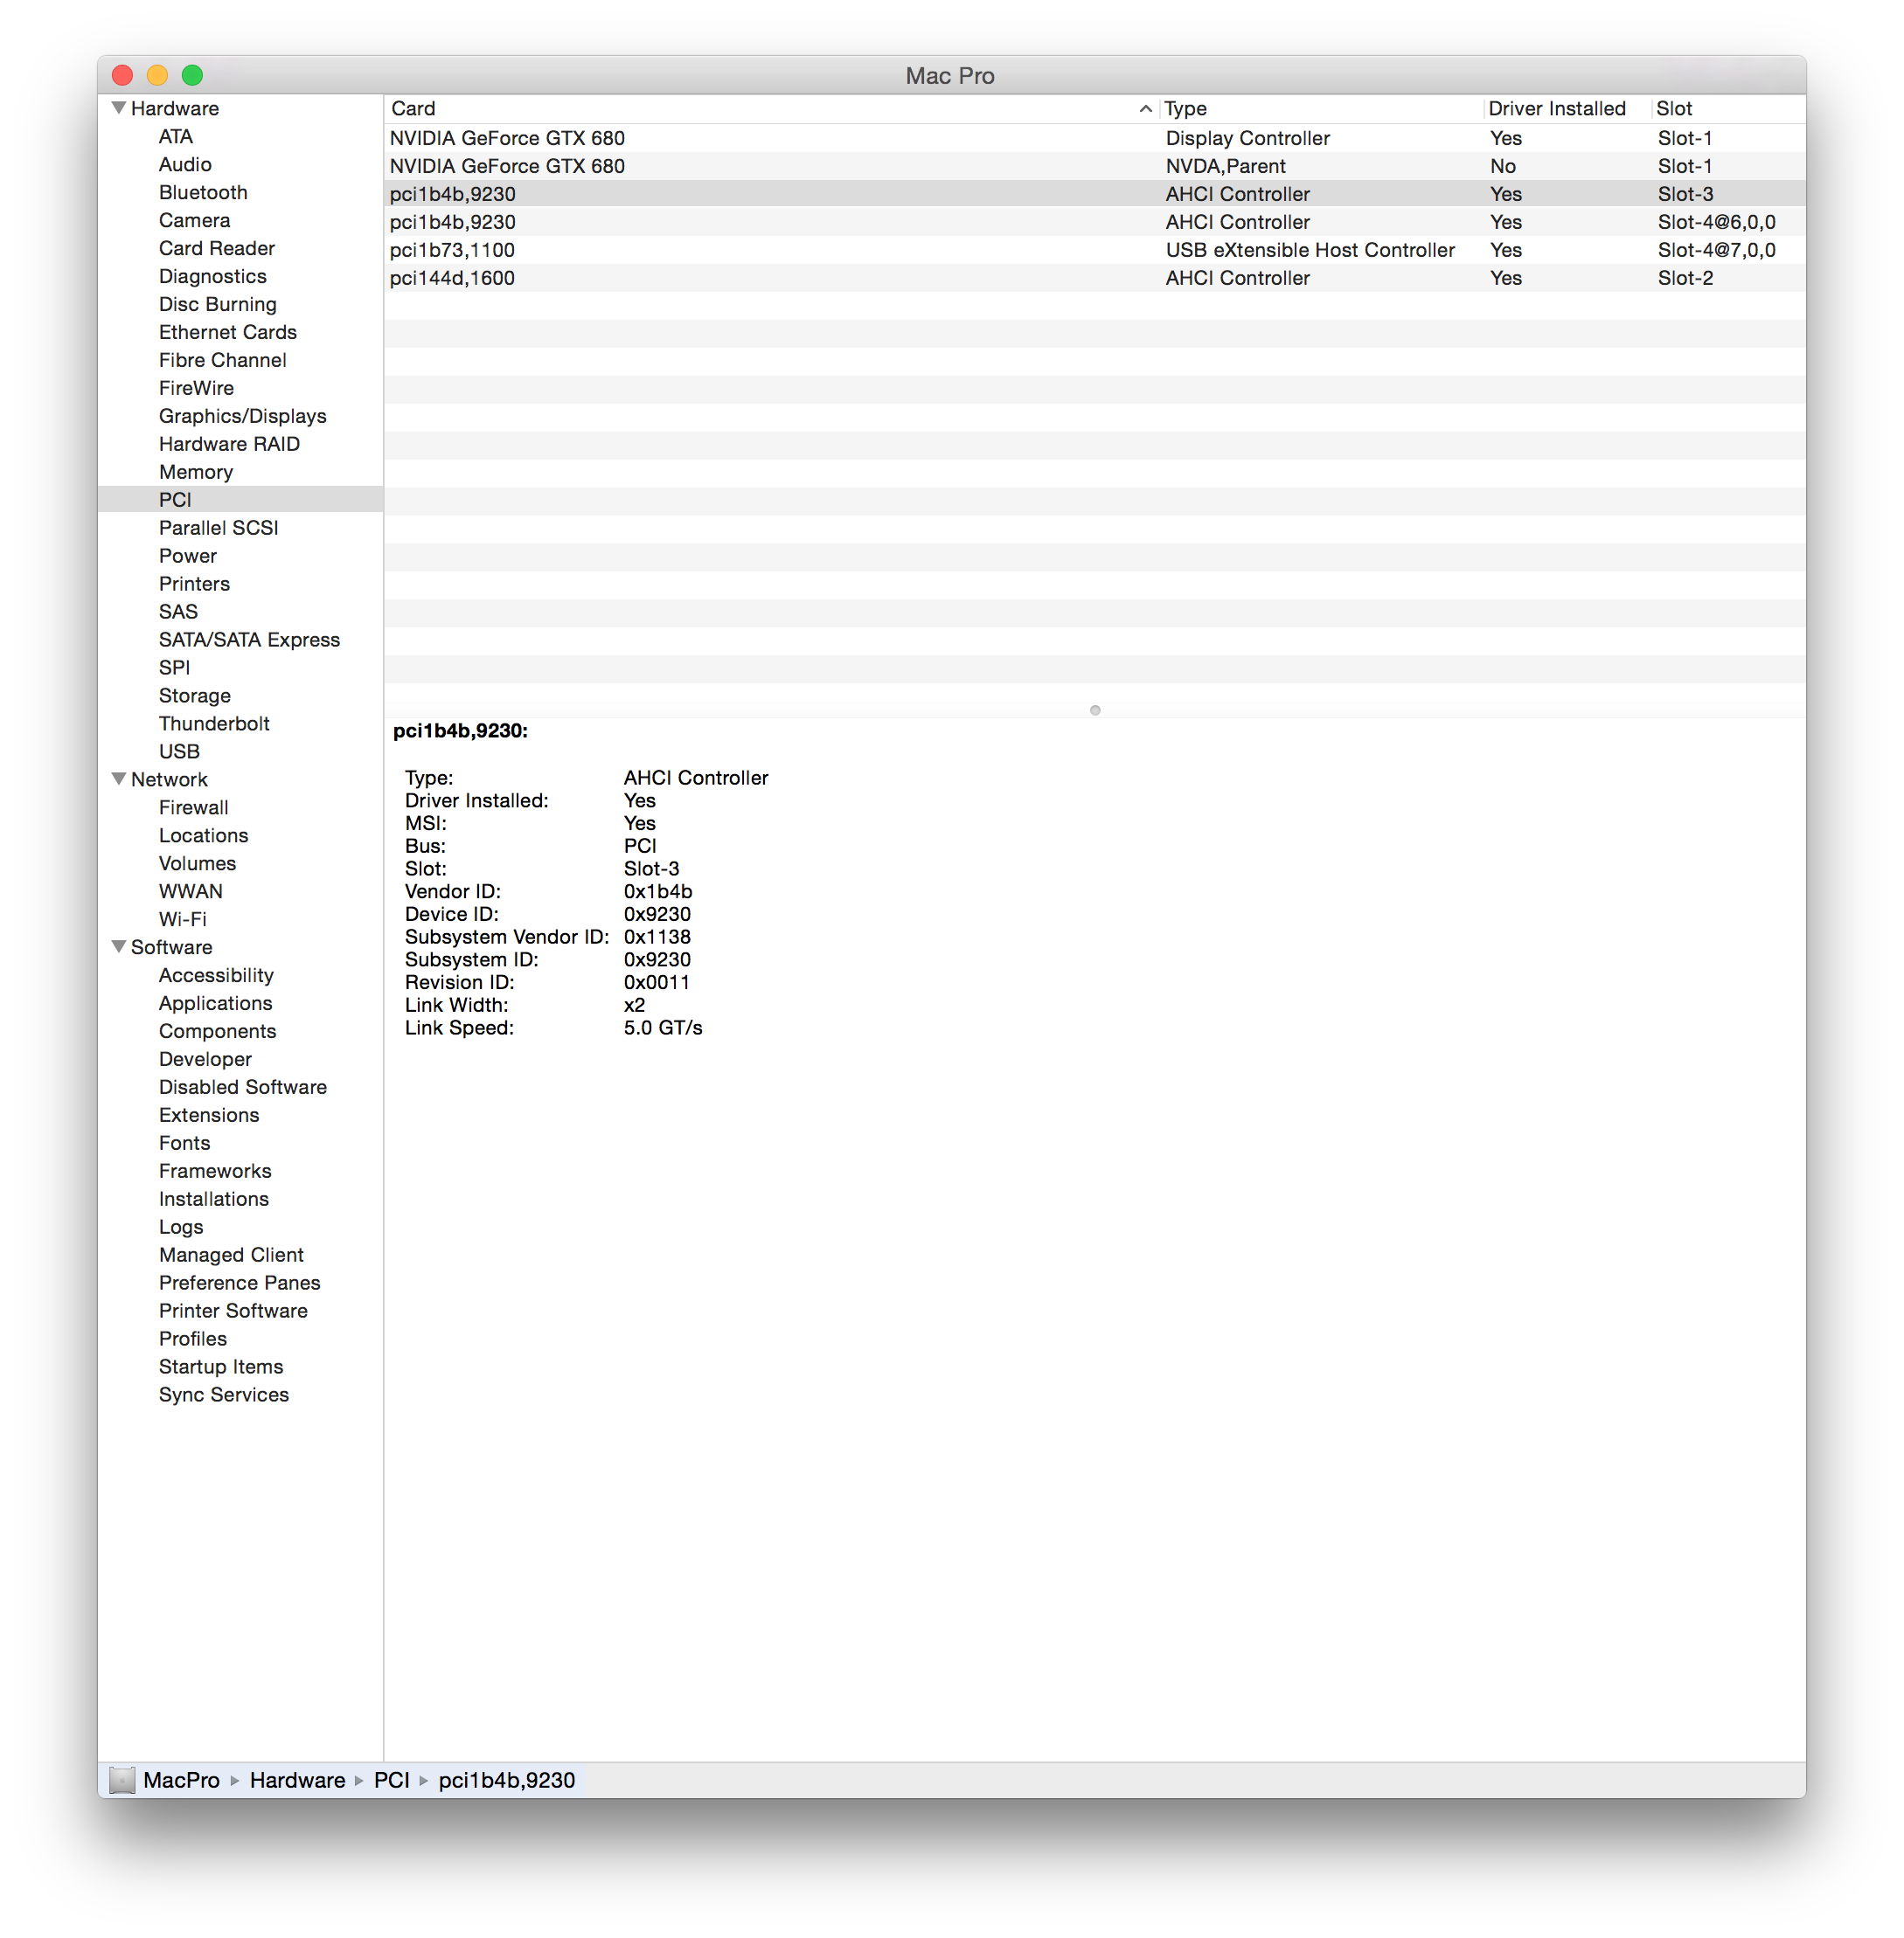Collapse the Network section triangle
1904x1938 pixels.
(119, 779)
